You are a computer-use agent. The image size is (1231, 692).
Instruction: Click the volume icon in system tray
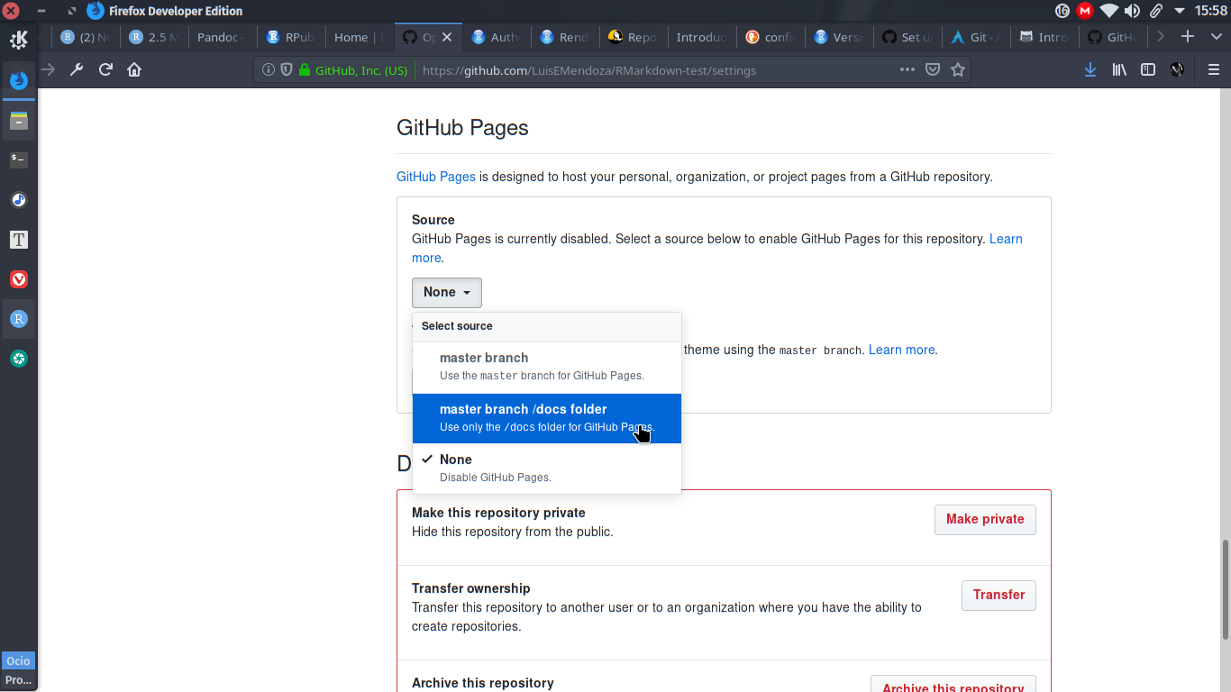tap(1132, 11)
